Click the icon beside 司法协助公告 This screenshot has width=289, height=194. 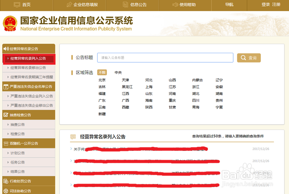coord(6,191)
